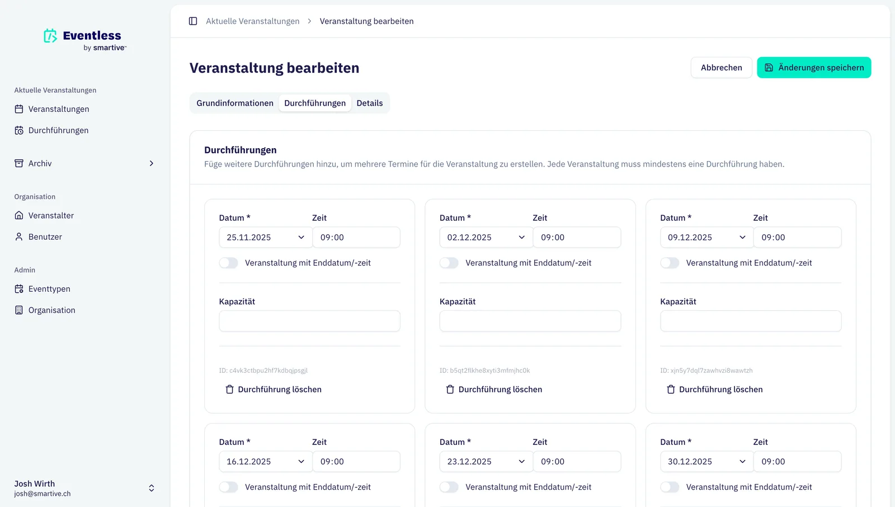895x507 pixels.
Task: Open the 16.12.2025 date dropdown
Action: click(266, 462)
